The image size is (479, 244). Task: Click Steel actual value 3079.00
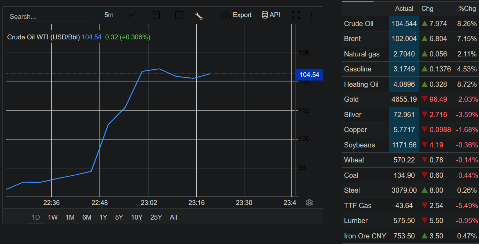(404, 190)
